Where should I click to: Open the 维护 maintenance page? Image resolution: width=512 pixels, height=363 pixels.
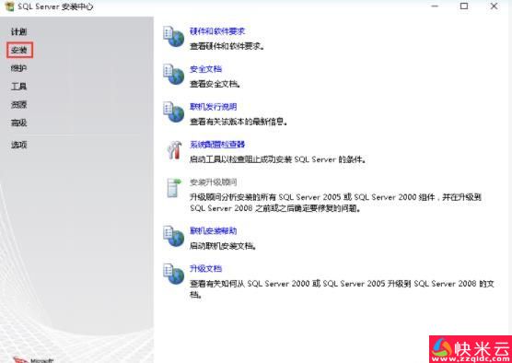[x=19, y=68]
